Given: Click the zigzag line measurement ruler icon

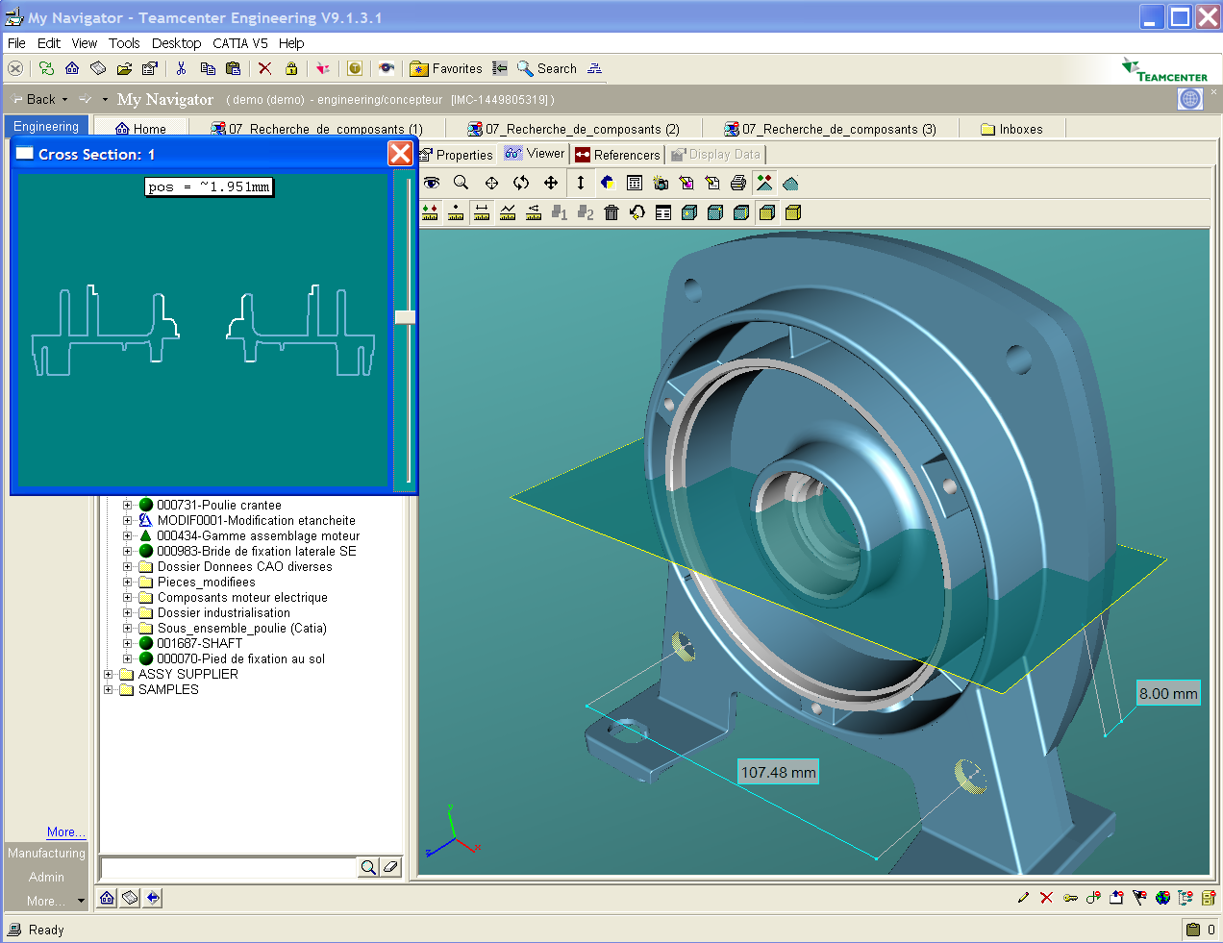Looking at the screenshot, I should tap(508, 212).
